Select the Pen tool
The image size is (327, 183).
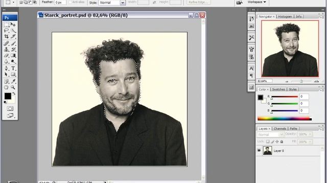coord(7,68)
